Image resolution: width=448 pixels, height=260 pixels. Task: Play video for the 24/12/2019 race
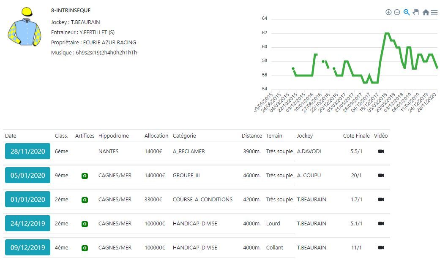click(381, 224)
